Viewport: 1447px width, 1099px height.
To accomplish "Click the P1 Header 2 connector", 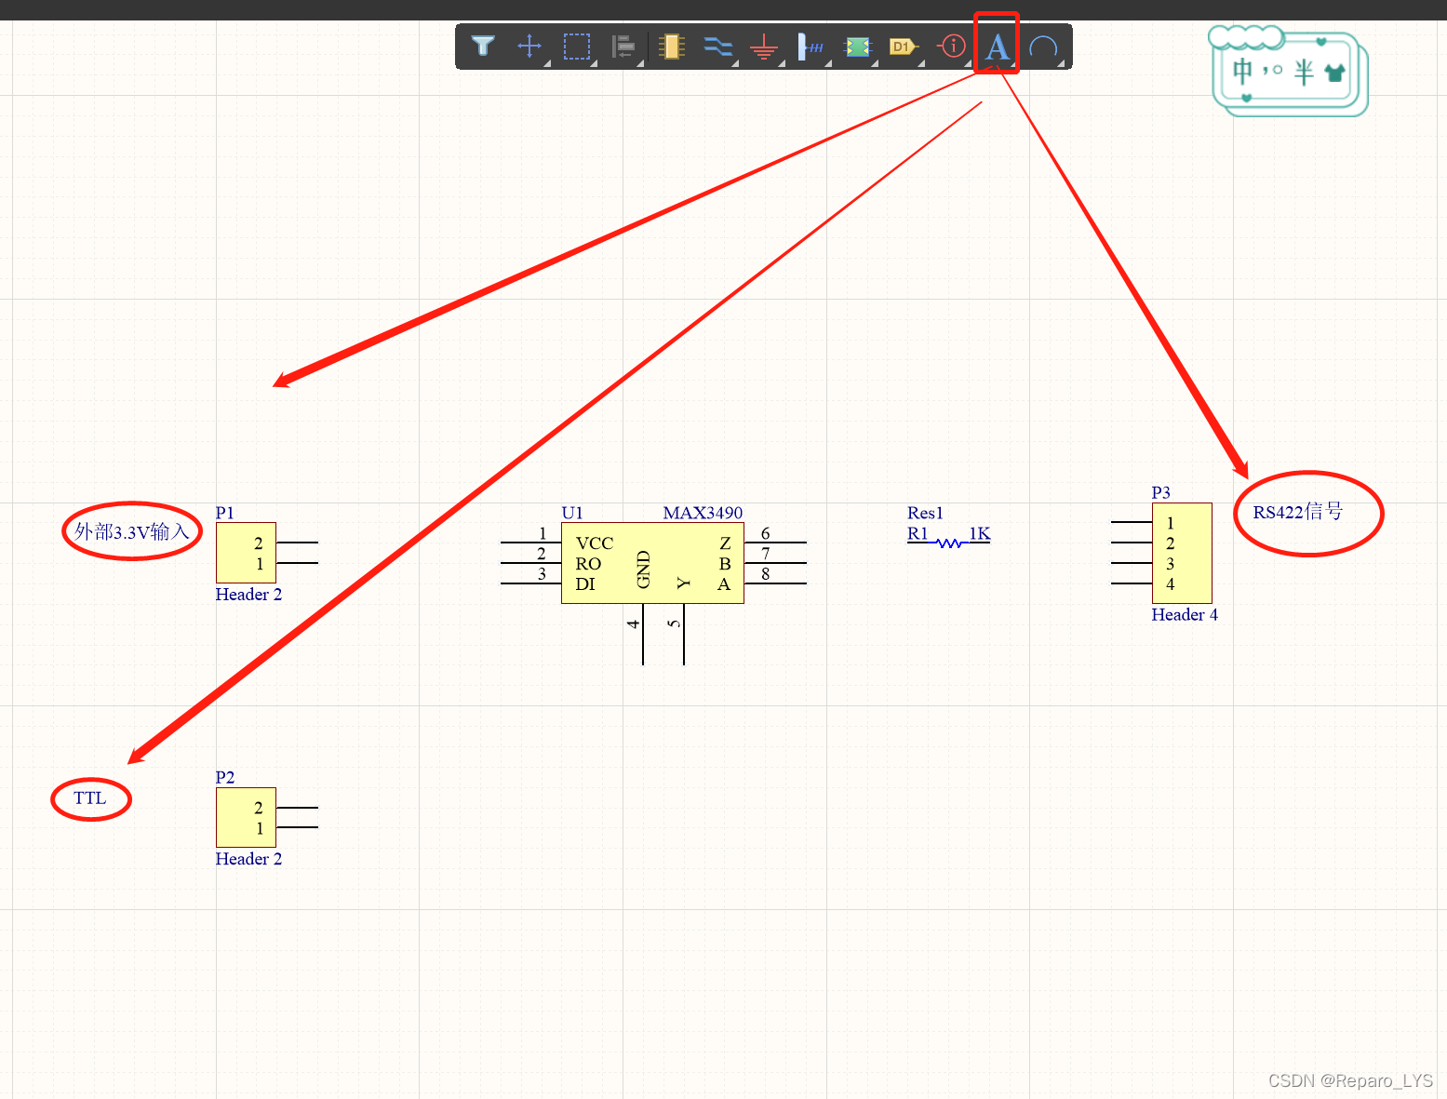I will pos(246,553).
